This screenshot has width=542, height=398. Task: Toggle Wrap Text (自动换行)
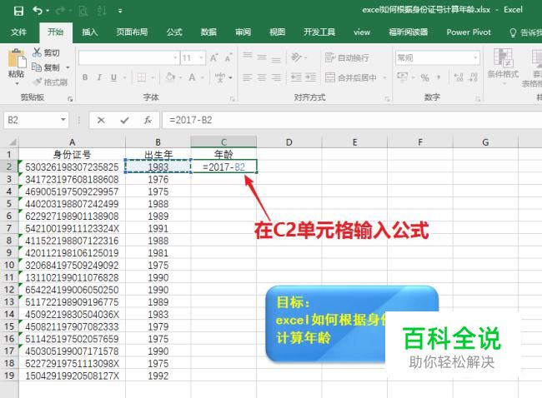(347, 57)
